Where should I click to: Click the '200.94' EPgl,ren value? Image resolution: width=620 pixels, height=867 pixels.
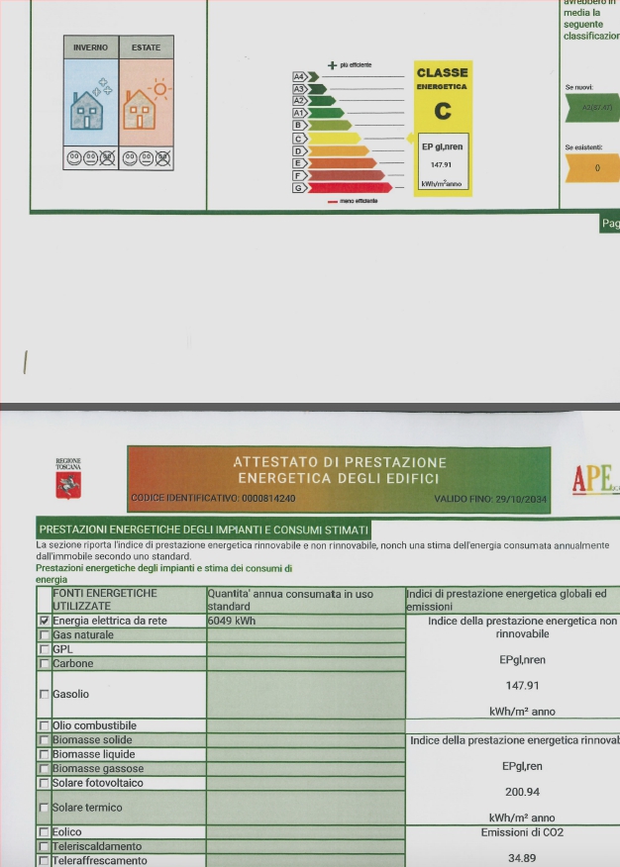(522, 793)
